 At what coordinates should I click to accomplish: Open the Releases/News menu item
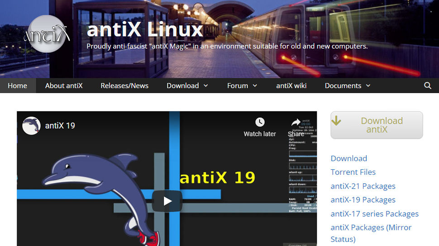pos(124,85)
